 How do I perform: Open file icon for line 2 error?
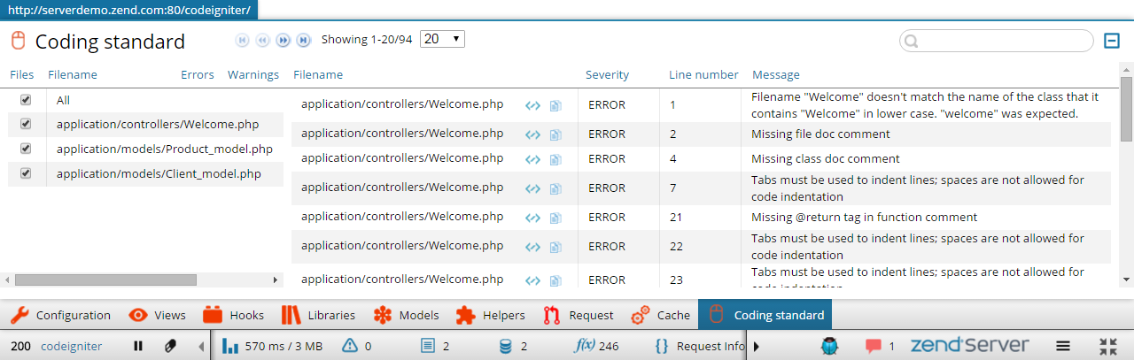click(x=555, y=134)
